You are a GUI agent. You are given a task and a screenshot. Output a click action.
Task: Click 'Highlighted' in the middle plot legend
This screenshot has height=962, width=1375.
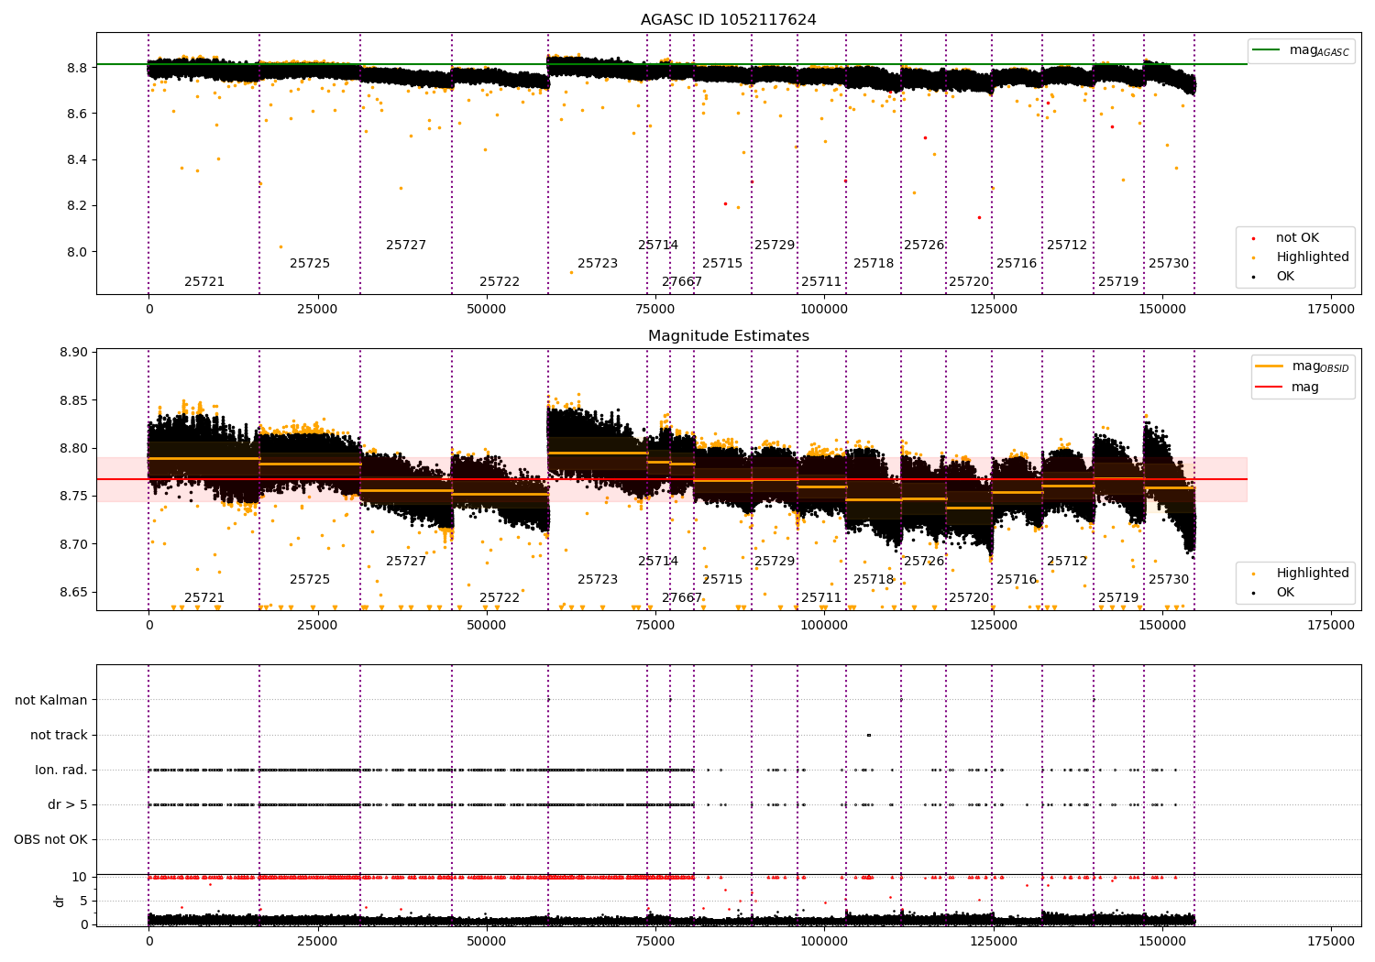click(x=1300, y=574)
